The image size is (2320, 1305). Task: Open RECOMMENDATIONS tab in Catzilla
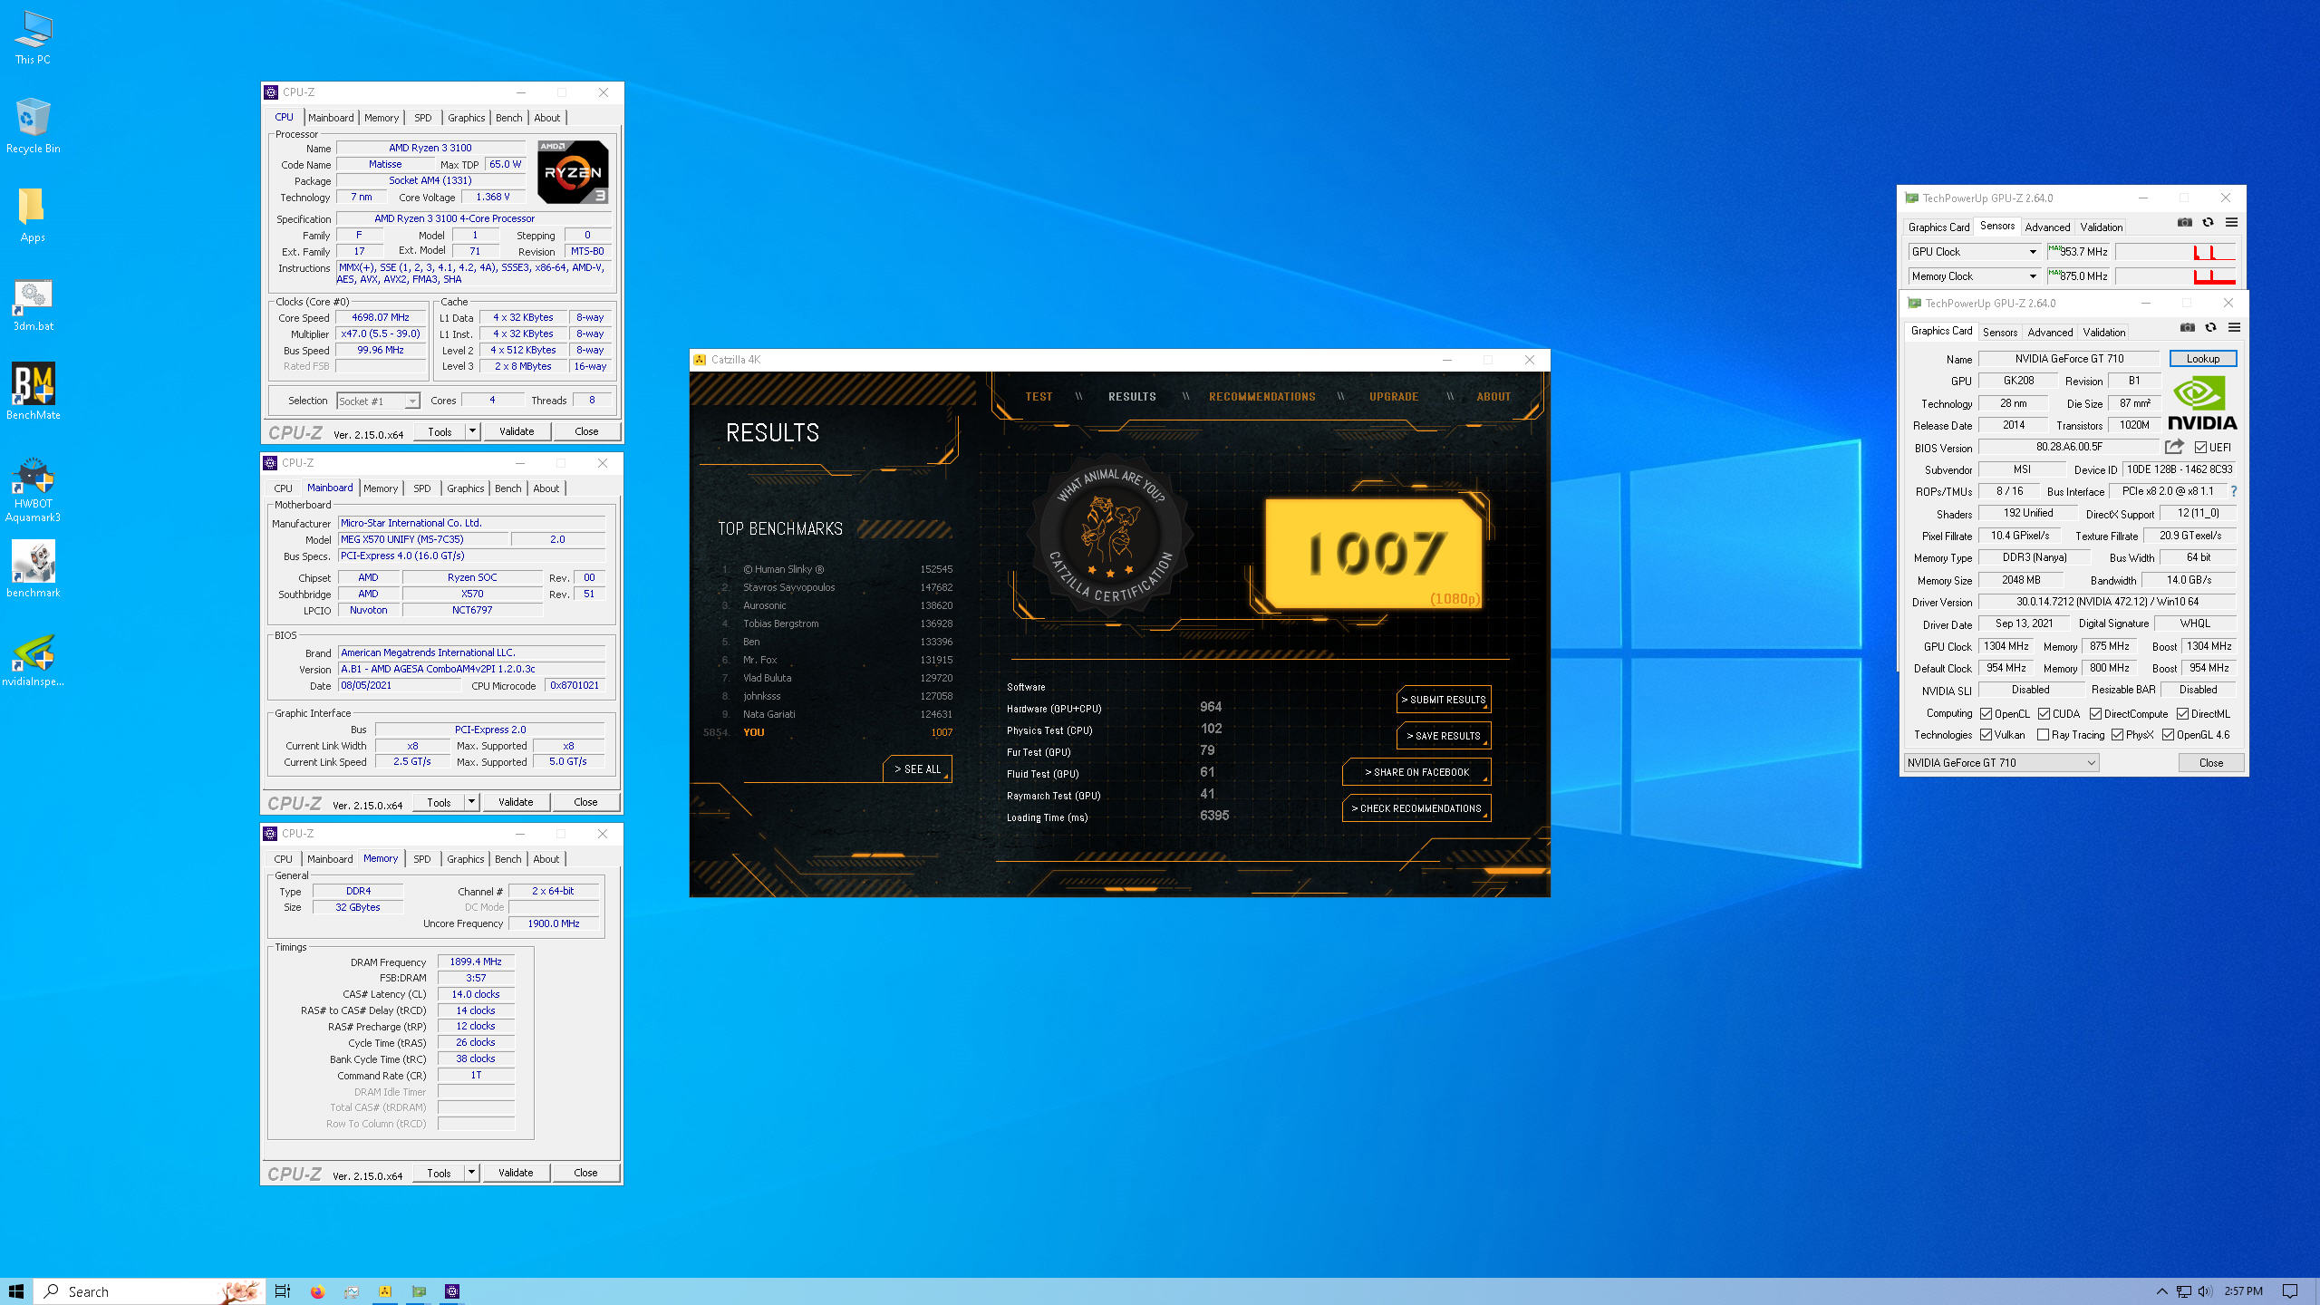click(x=1261, y=397)
